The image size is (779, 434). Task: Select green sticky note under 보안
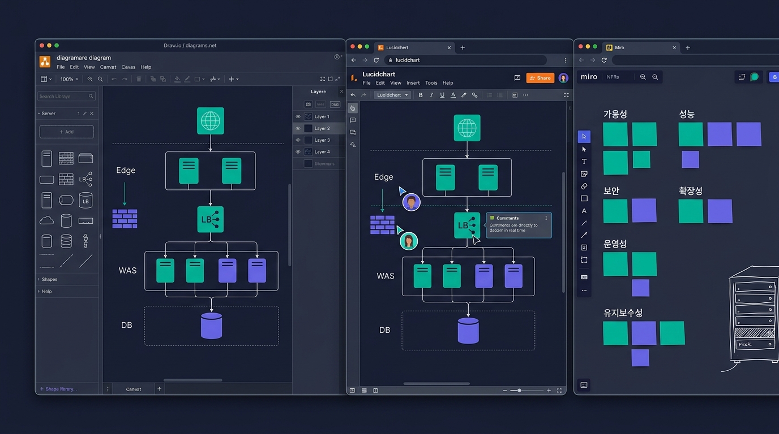[x=615, y=211]
